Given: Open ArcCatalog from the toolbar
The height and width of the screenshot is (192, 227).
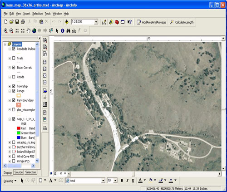Looking at the screenshot, I should [111, 22].
